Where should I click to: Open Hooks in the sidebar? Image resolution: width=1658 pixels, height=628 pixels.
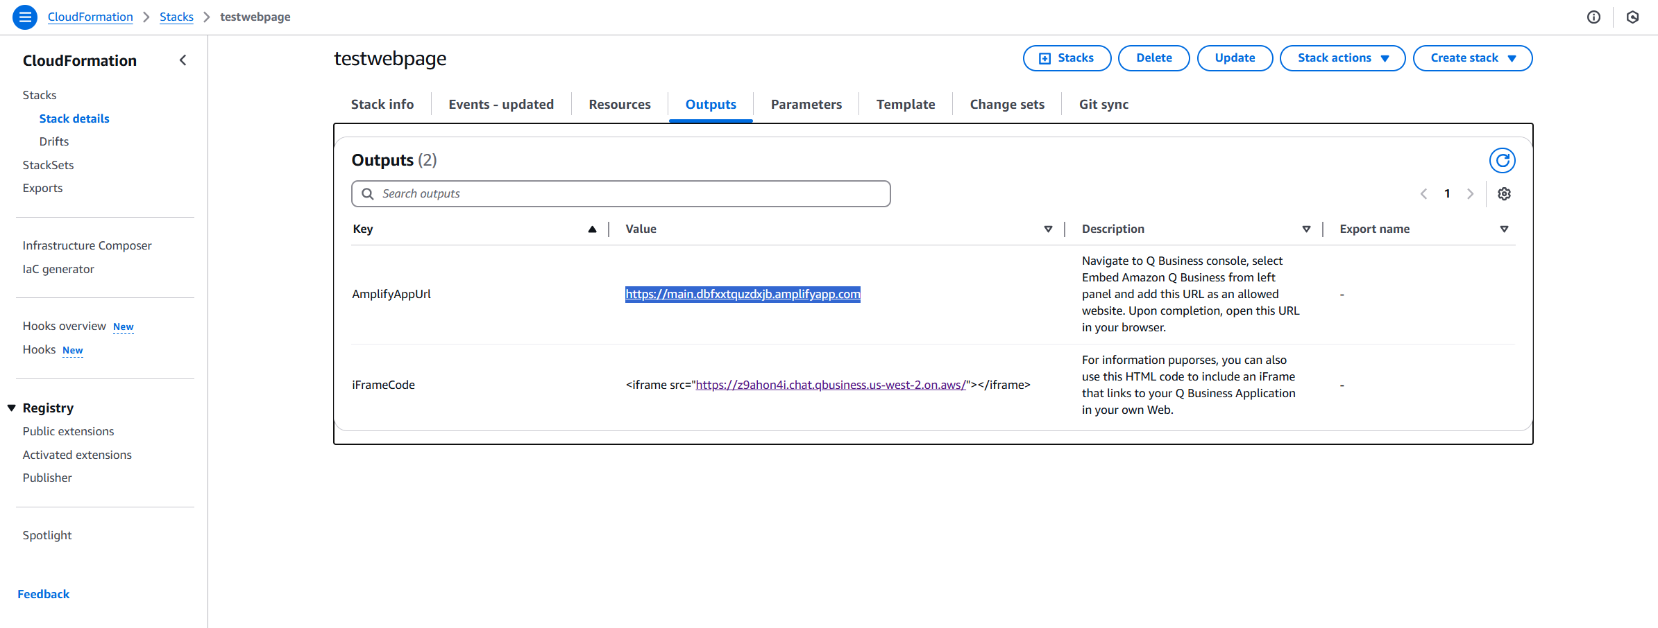[39, 350]
